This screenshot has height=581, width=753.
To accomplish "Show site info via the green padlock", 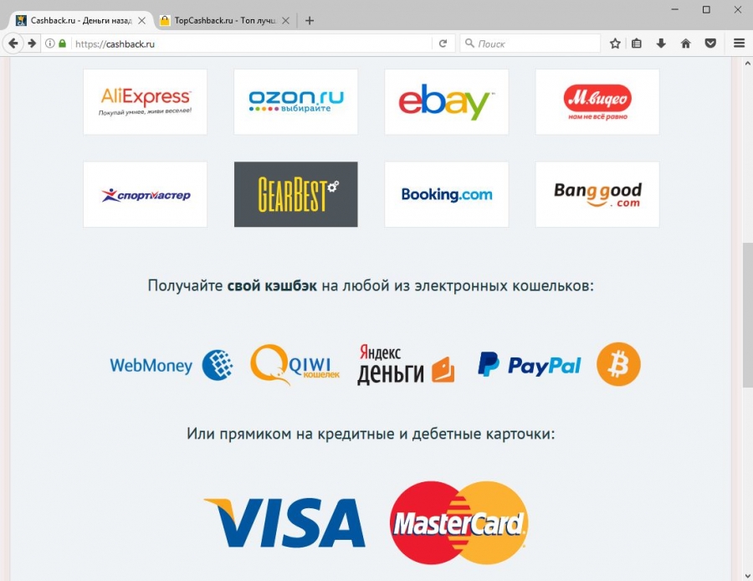I will point(62,44).
